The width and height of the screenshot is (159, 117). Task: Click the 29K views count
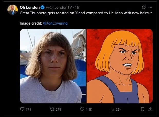118,109
